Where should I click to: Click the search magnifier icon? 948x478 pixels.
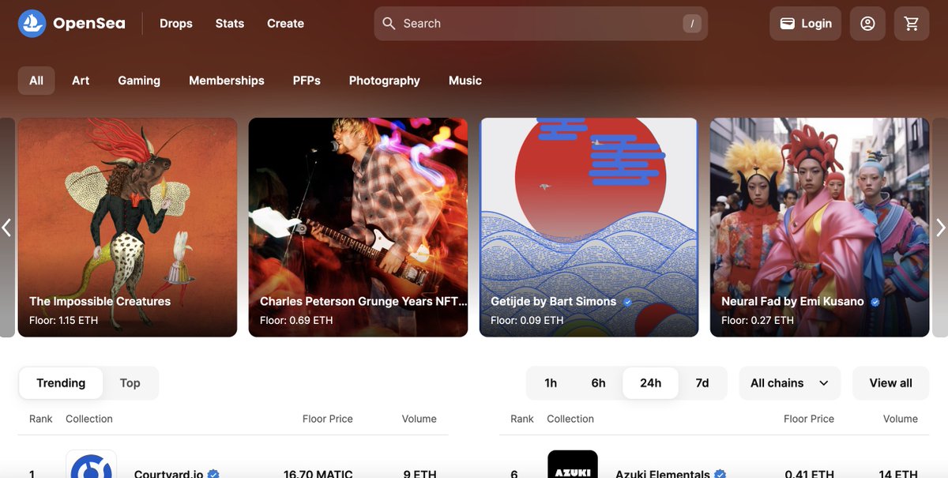389,24
